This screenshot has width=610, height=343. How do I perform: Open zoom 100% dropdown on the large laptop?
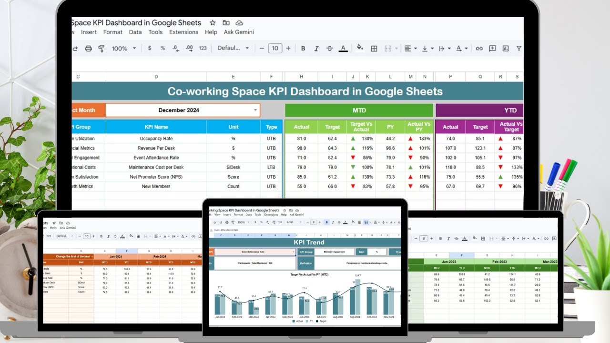pos(124,48)
